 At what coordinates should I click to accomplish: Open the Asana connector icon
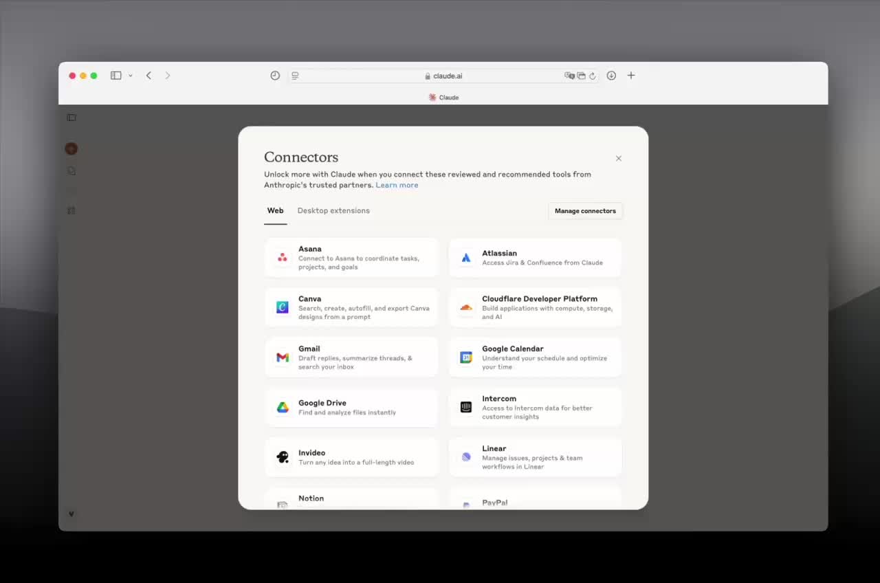(x=283, y=258)
